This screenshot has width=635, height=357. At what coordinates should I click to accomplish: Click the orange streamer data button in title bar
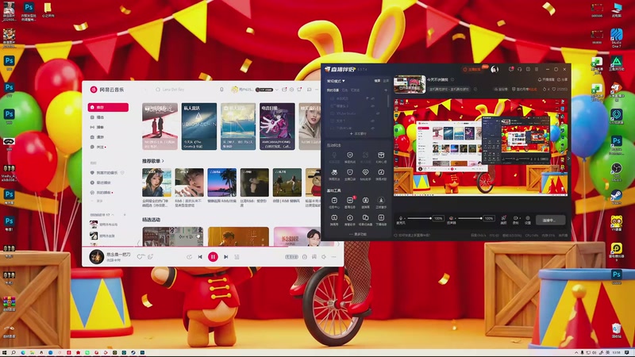(472, 69)
